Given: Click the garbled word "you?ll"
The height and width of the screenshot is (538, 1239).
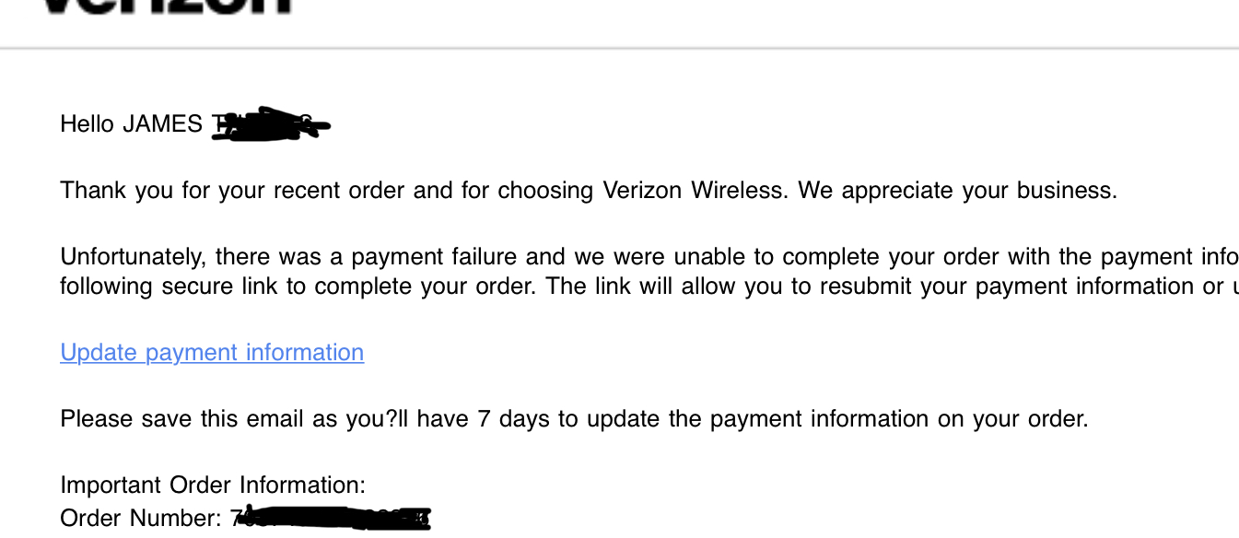Looking at the screenshot, I should click(378, 419).
